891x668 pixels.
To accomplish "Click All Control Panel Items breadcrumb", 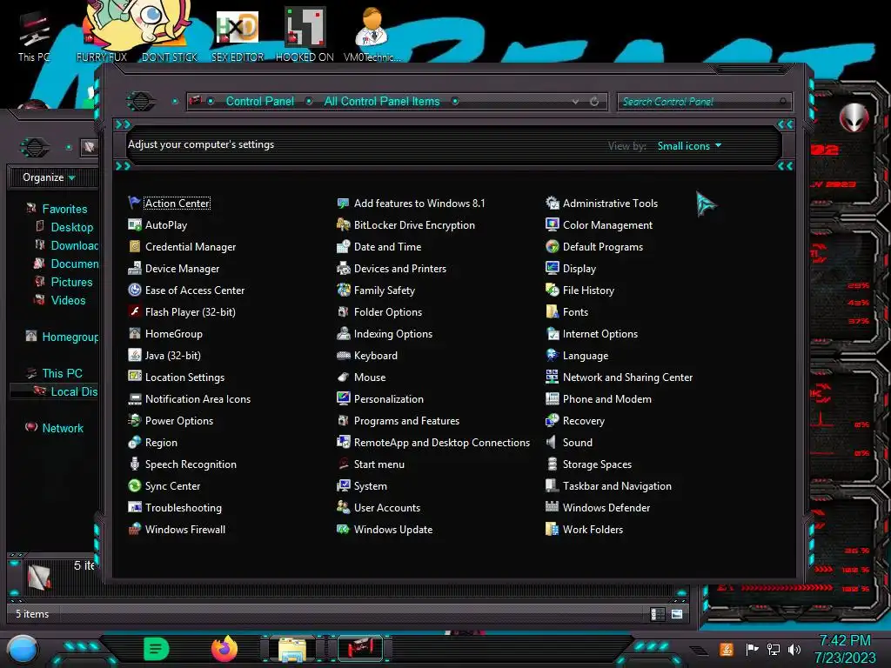I will point(382,101).
